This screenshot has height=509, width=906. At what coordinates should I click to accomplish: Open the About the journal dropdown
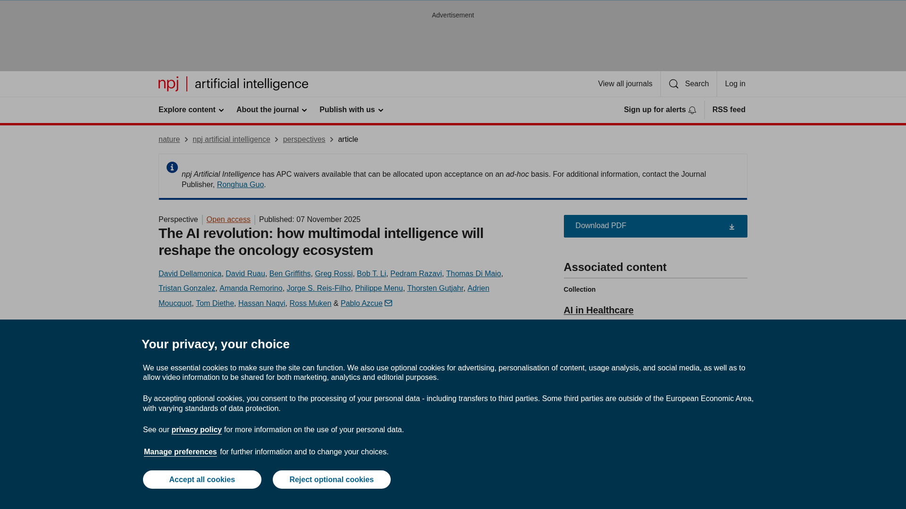coord(271,110)
